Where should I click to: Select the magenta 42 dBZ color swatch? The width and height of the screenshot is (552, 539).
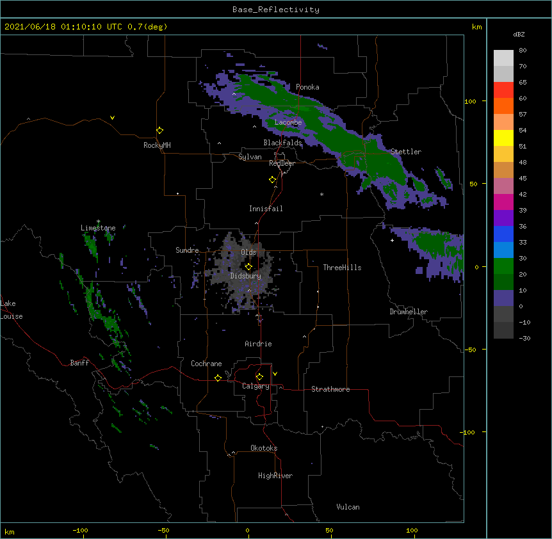[503, 202]
